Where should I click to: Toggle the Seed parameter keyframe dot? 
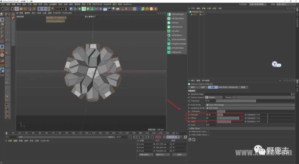pyautogui.click(x=189, y=125)
